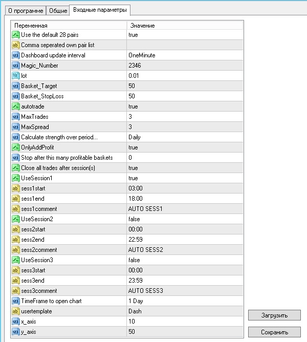The width and height of the screenshot is (307, 342).
Task: Edit the sess3end value 23:59
Action: [185, 281]
